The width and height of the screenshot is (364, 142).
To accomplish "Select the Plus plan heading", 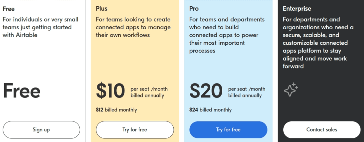I will click(x=102, y=9).
